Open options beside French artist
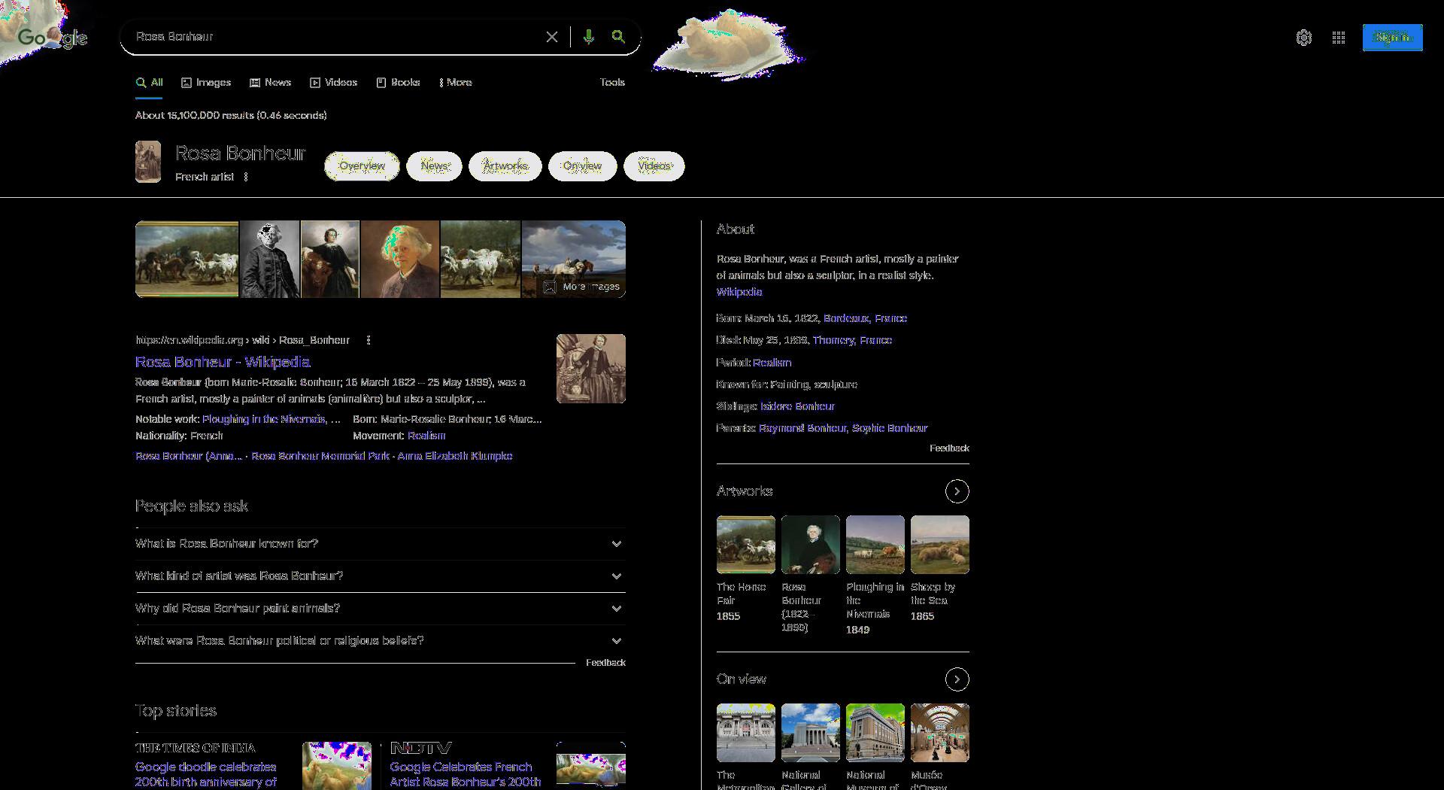 [x=246, y=177]
